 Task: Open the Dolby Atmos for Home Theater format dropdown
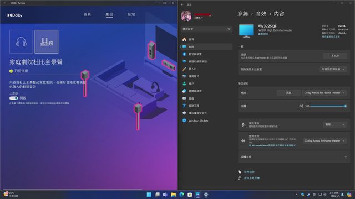324,93
